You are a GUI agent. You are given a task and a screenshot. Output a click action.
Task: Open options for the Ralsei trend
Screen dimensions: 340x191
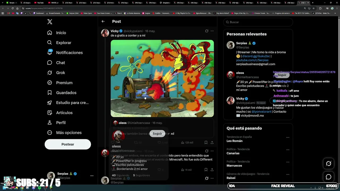click(x=288, y=174)
